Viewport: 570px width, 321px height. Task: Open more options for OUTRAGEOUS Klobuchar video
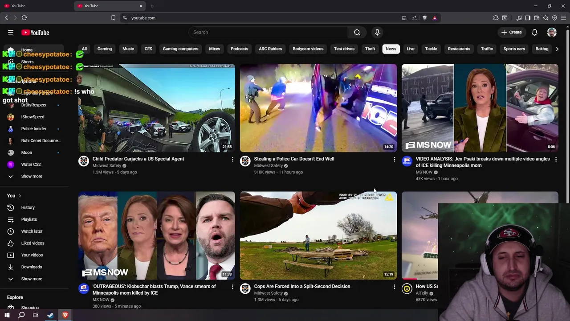pos(232,287)
